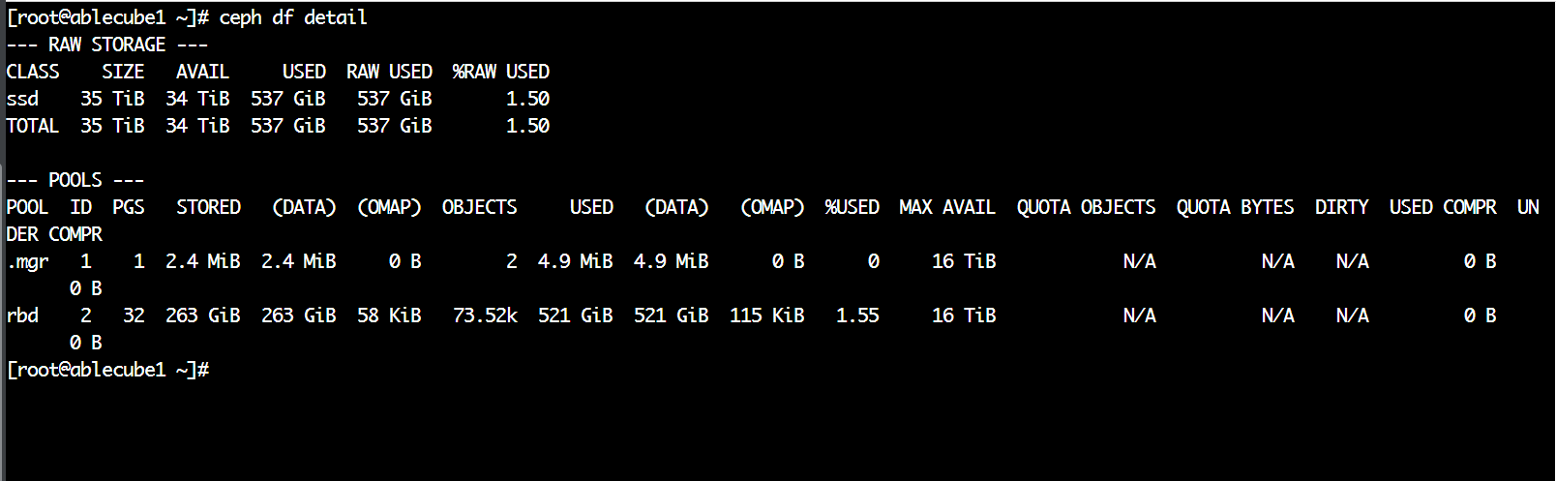Screen dimensions: 1556x481
Task: Select the 1.55 %USED value for rbd
Action: (857, 316)
